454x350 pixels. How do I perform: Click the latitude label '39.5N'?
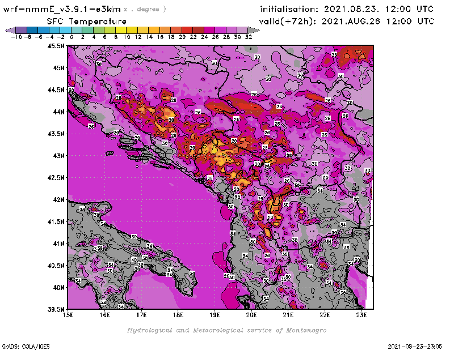click(56, 310)
